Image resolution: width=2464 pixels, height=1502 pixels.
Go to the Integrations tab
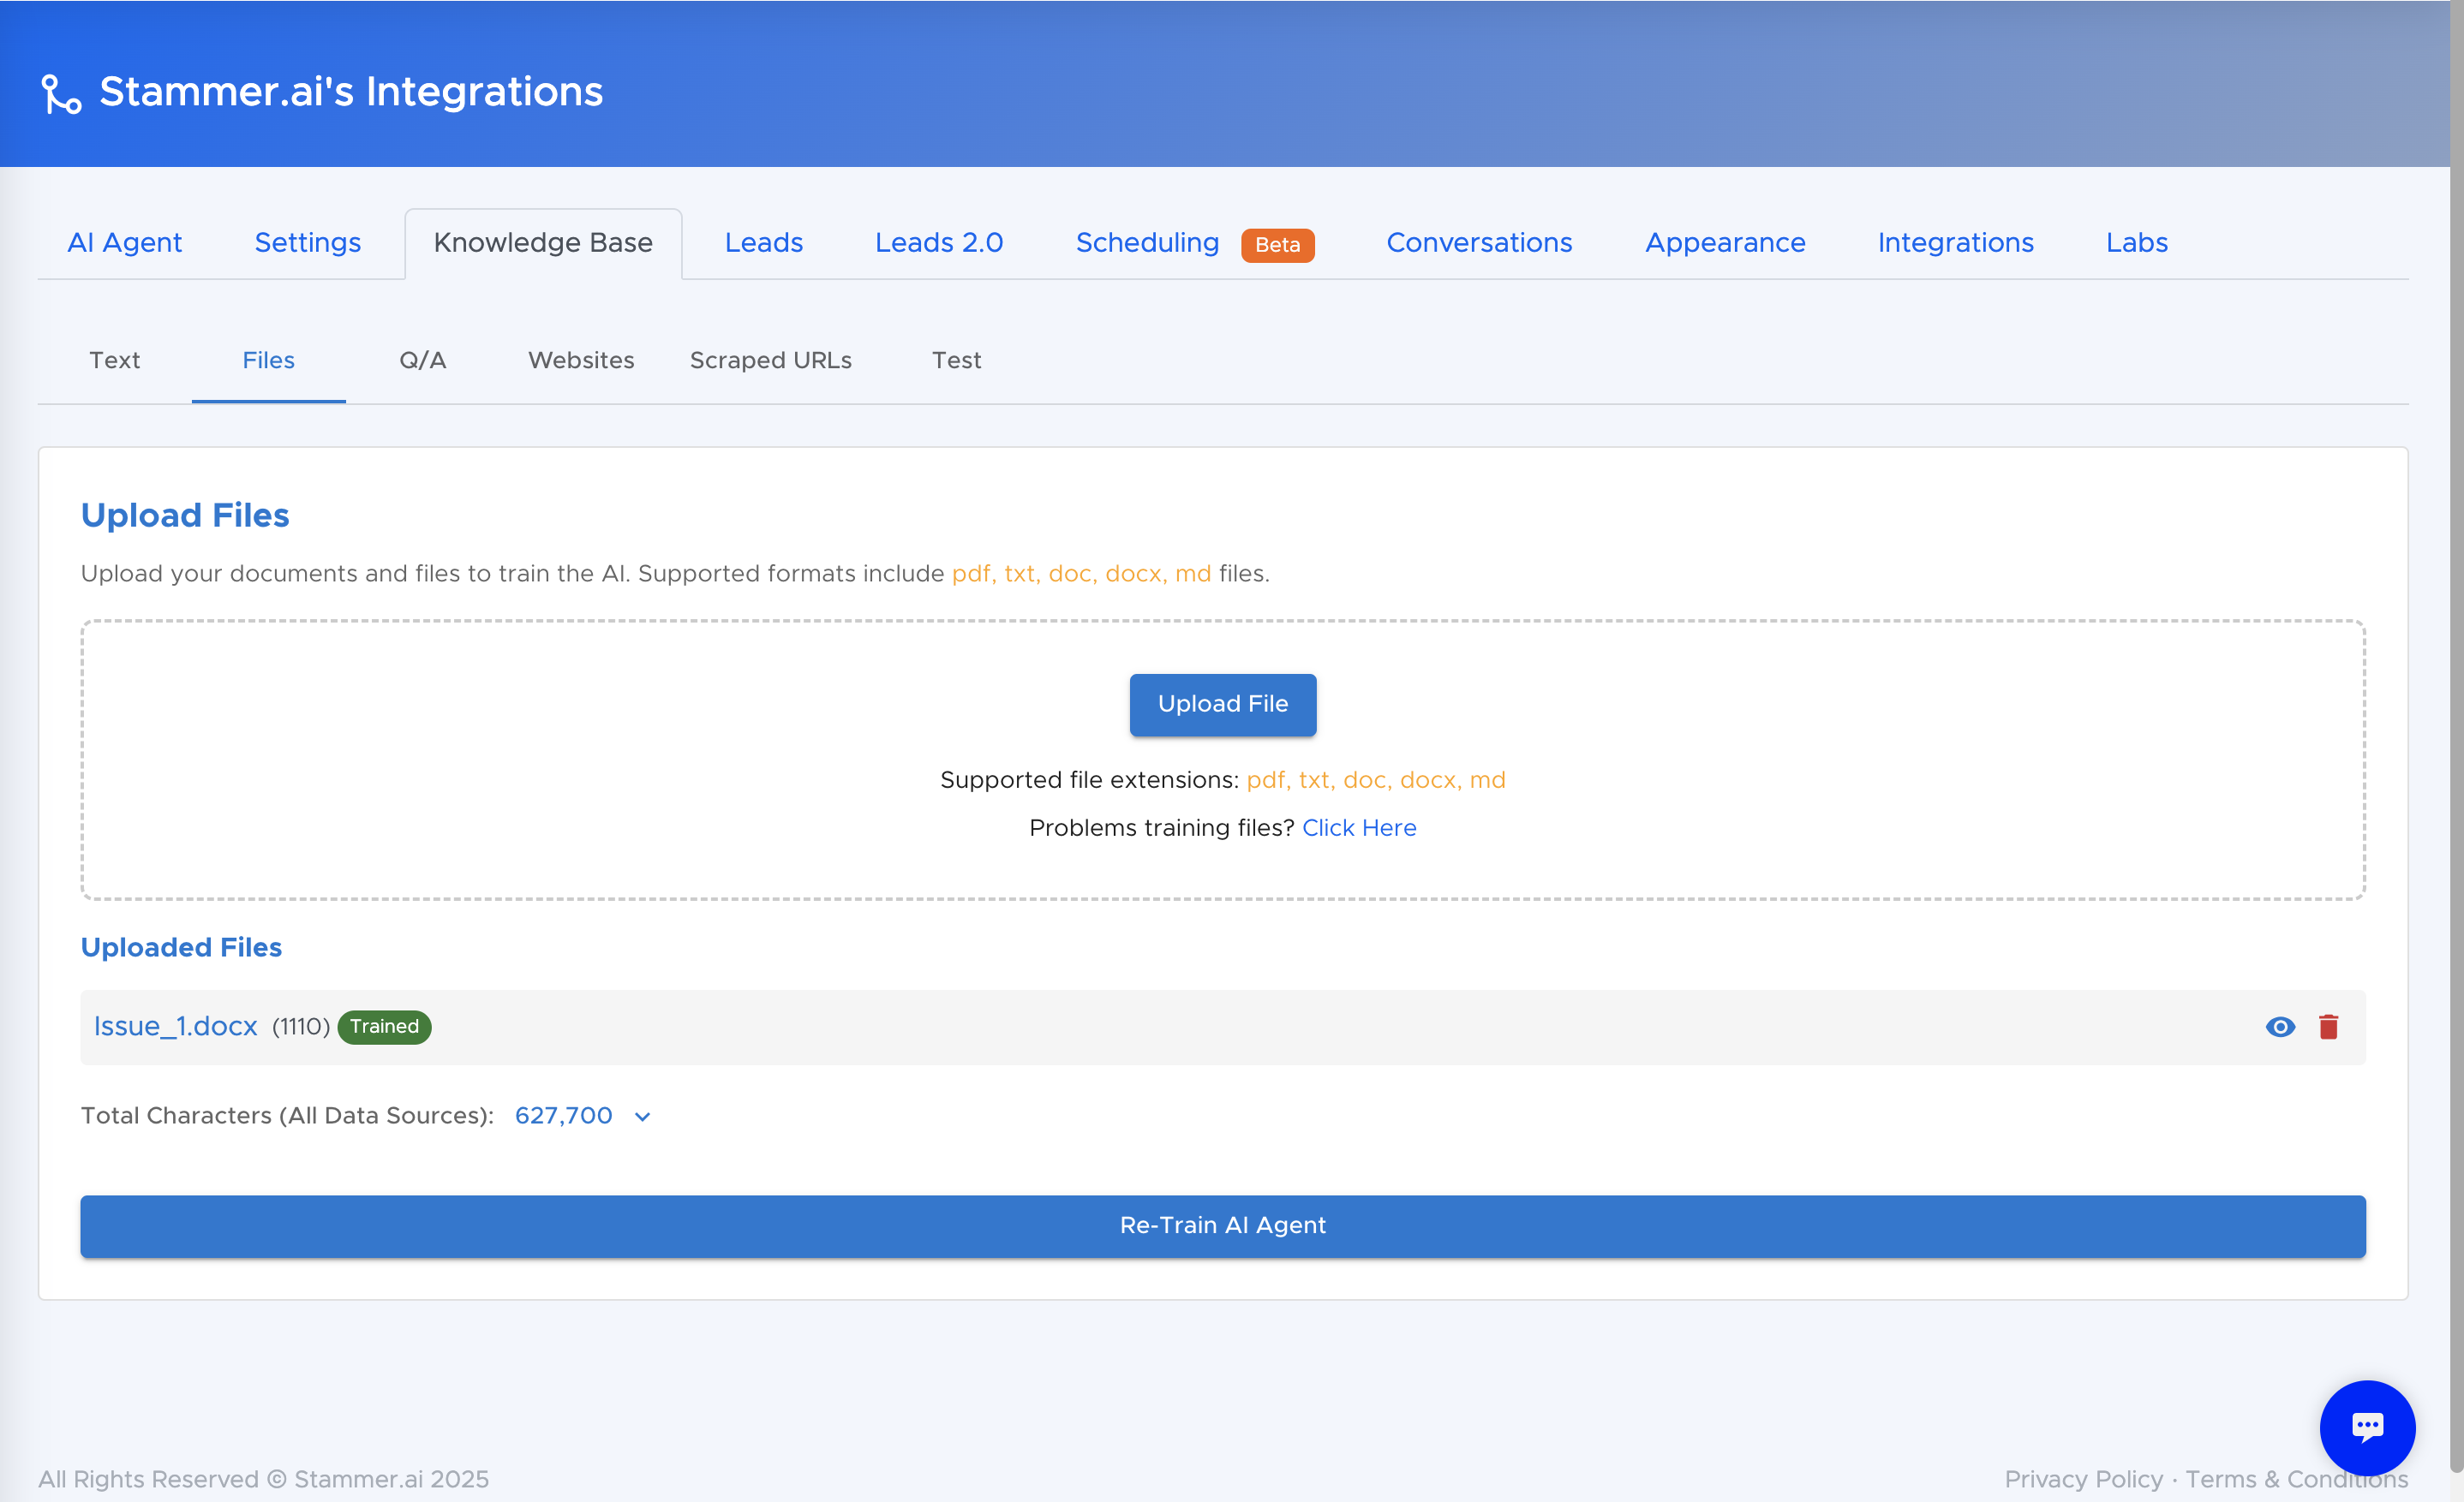click(x=1955, y=243)
